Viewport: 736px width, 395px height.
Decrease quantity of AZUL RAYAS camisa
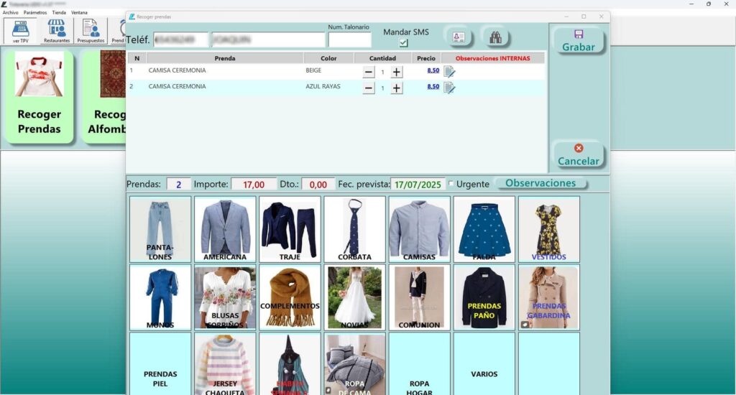point(369,88)
